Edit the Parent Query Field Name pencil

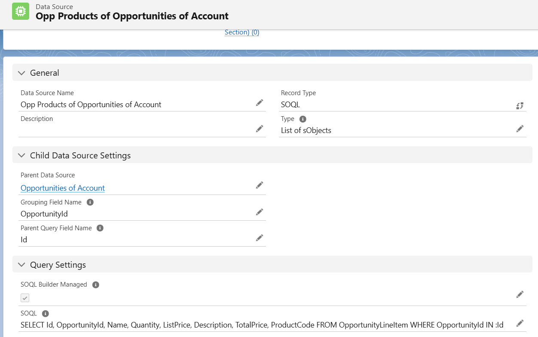(259, 238)
